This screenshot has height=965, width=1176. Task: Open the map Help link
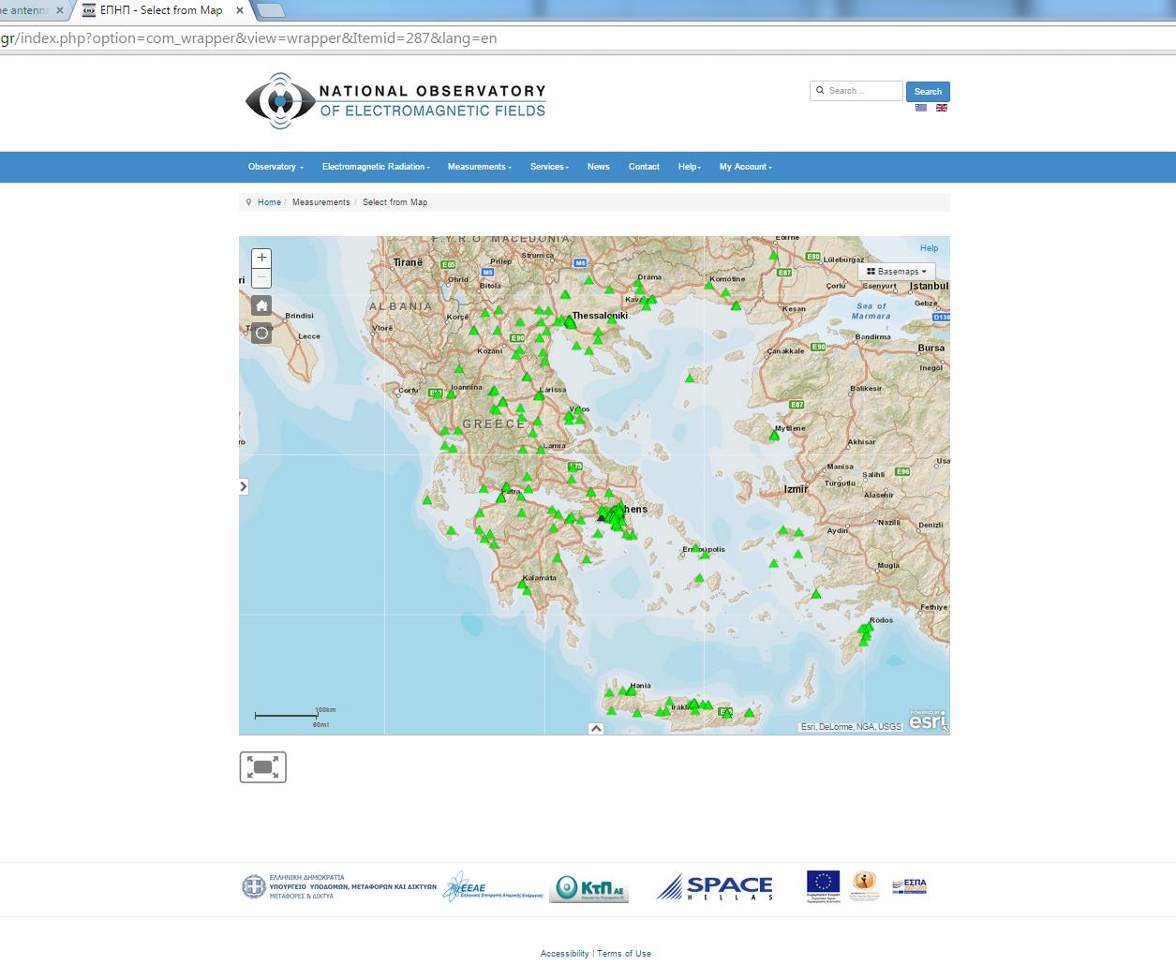929,248
